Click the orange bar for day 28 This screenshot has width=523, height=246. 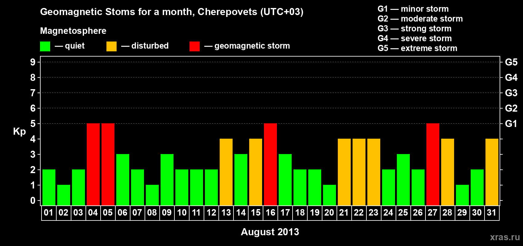[x=448, y=172]
